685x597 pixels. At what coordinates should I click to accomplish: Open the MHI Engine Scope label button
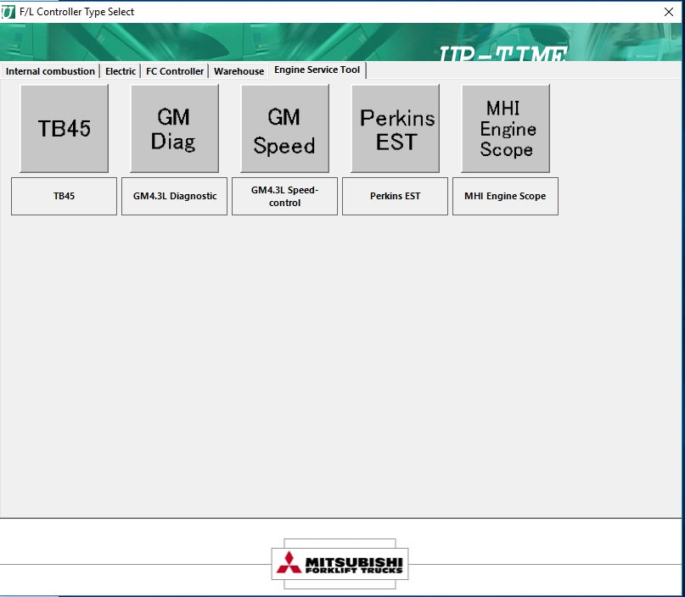(x=505, y=196)
